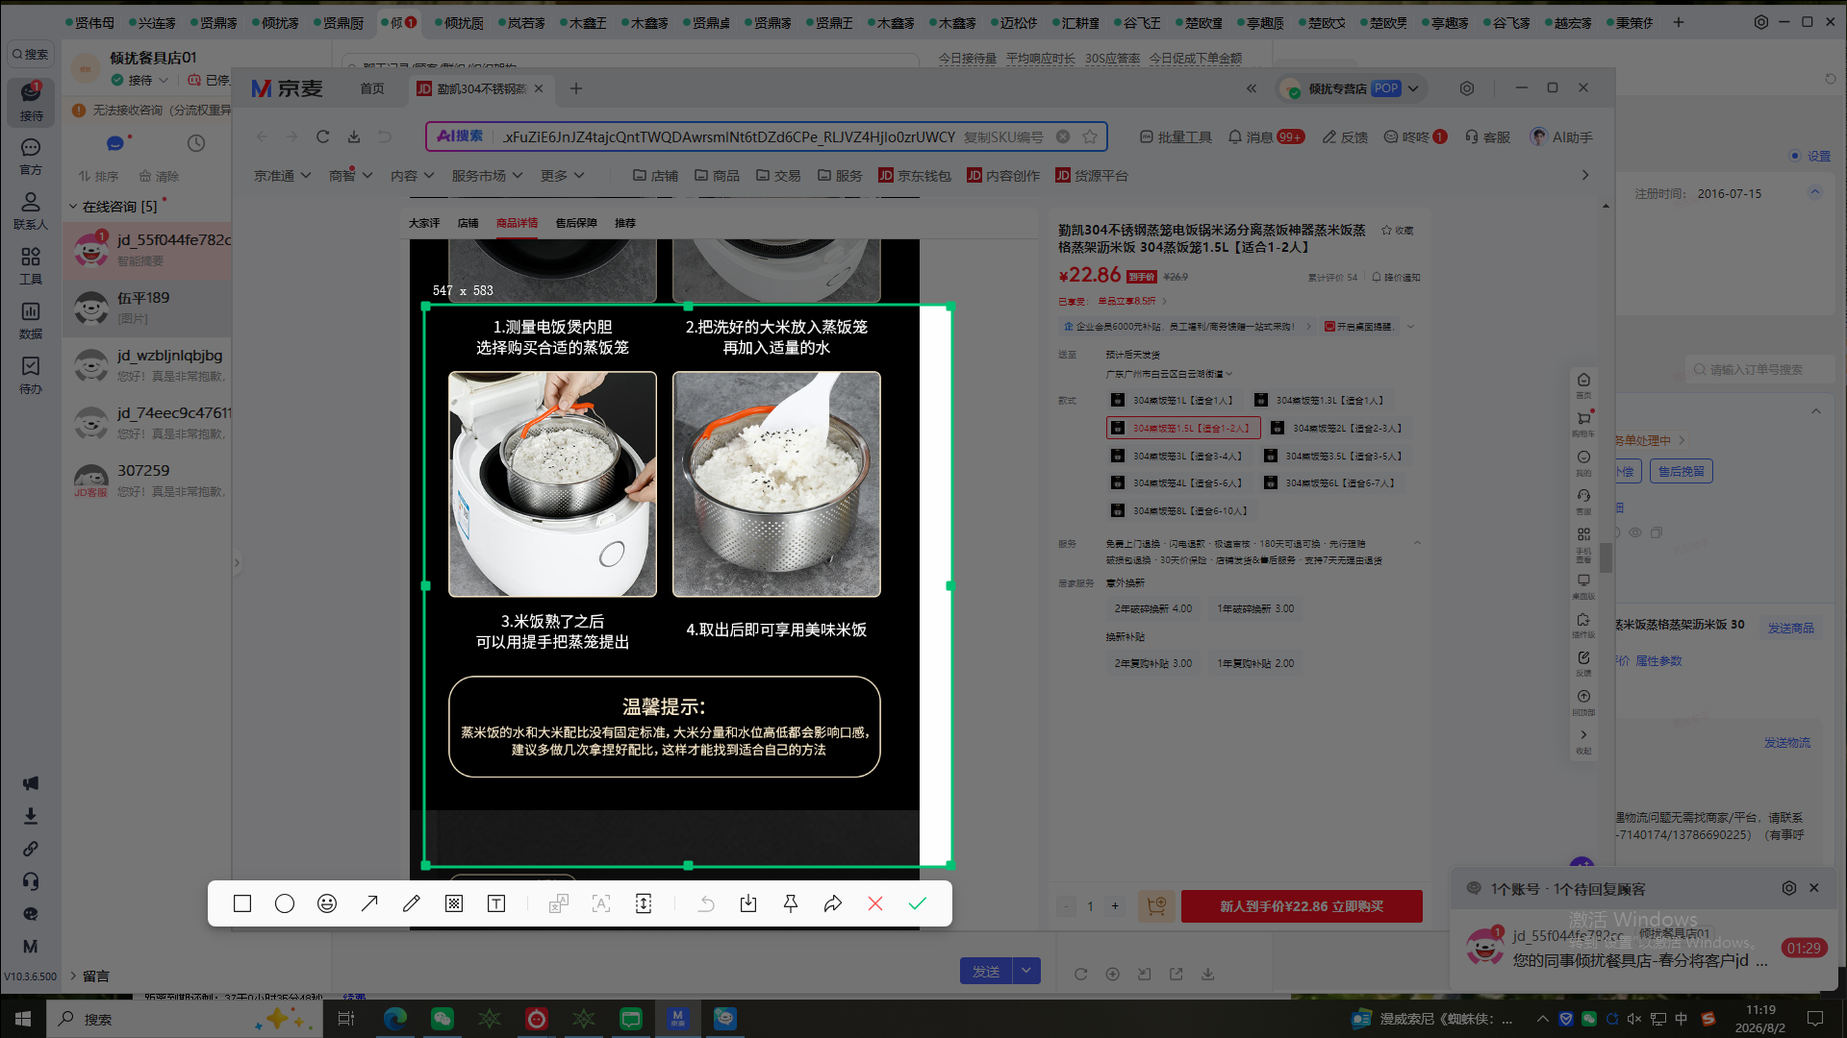Switch to the 商品详情 tab
The width and height of the screenshot is (1847, 1038).
[518, 223]
